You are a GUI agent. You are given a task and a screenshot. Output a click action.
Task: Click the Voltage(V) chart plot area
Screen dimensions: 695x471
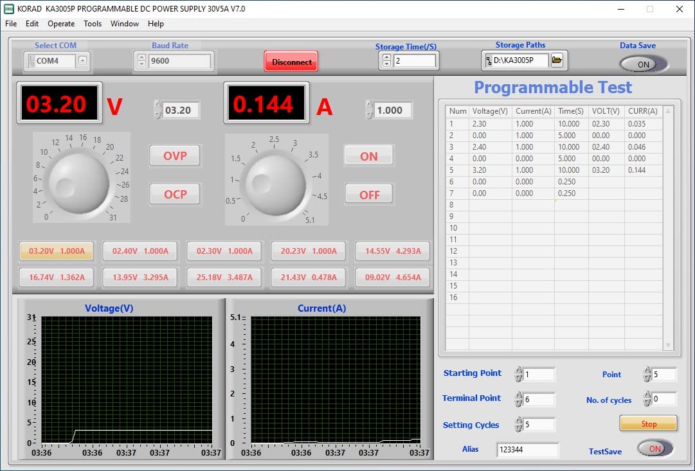point(127,380)
